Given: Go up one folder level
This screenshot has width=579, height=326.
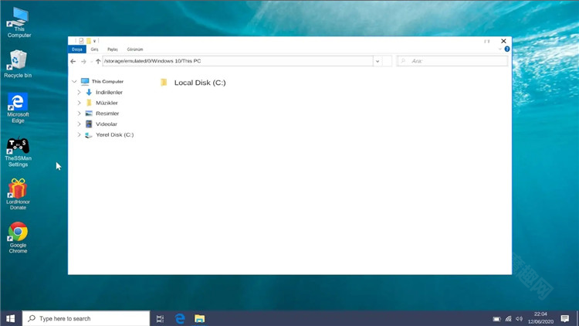Looking at the screenshot, I should coord(98,61).
